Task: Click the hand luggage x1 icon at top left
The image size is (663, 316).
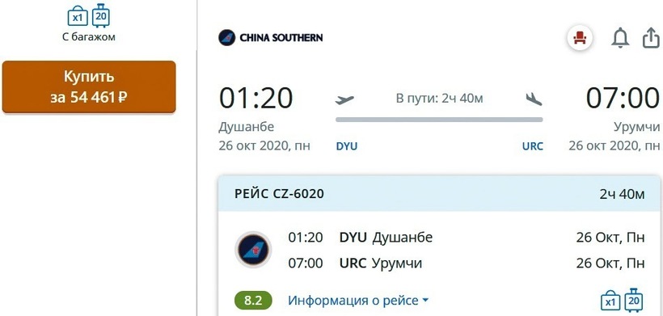Action: point(78,17)
